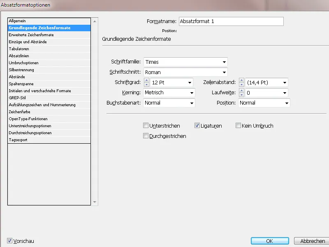Enable the Kein Umbruch checkbox
Viewport: 329px width, 247px height.
click(x=238, y=126)
